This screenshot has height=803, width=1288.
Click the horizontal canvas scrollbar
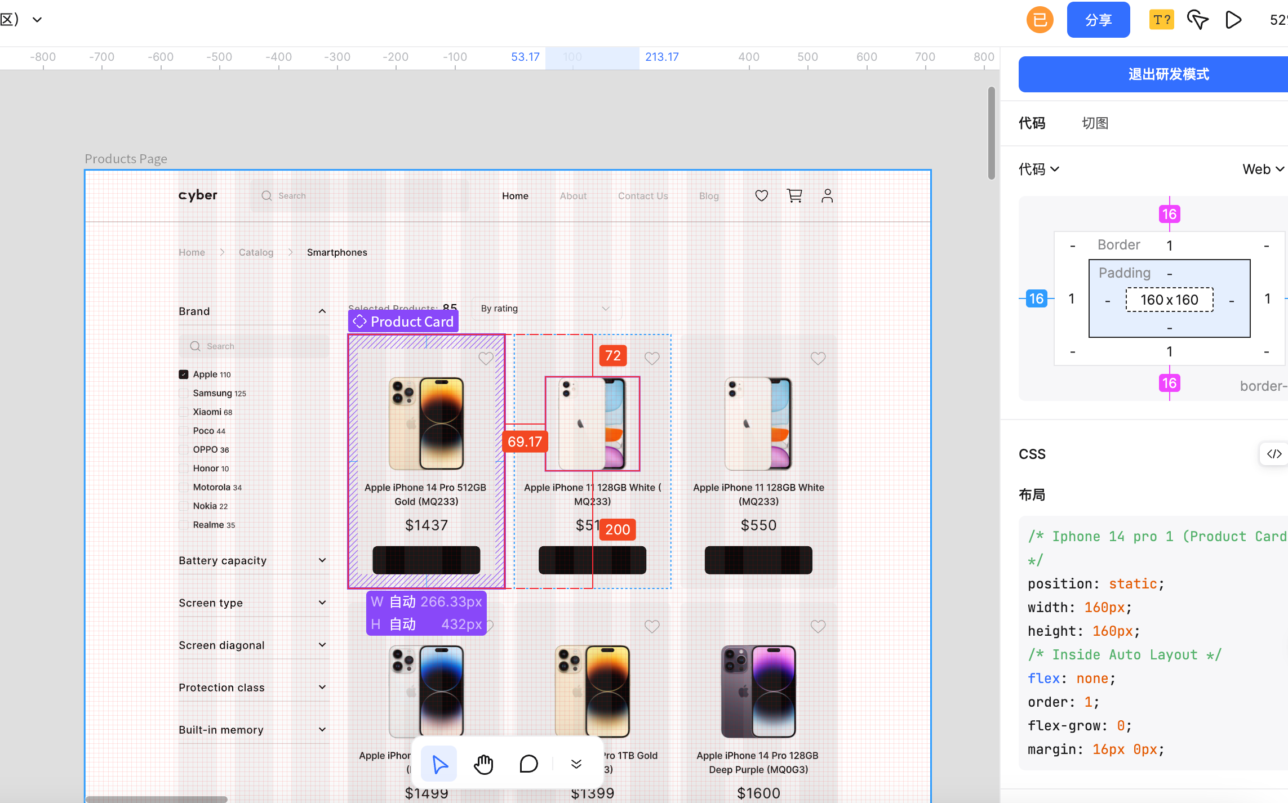(157, 799)
